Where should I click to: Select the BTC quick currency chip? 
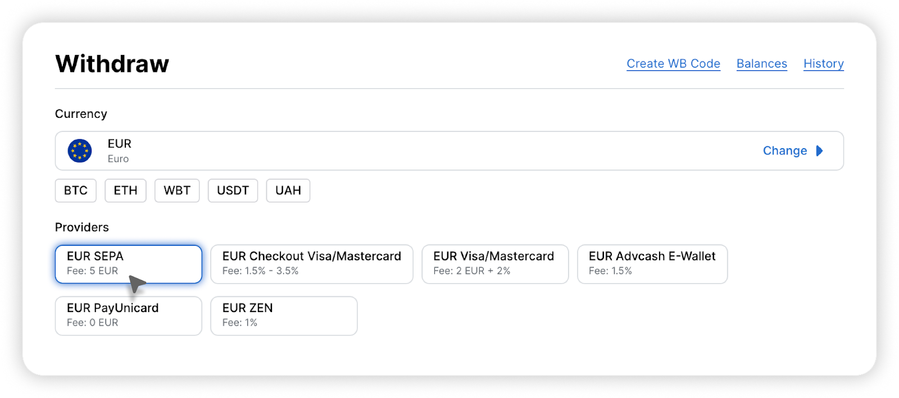pyautogui.click(x=76, y=190)
